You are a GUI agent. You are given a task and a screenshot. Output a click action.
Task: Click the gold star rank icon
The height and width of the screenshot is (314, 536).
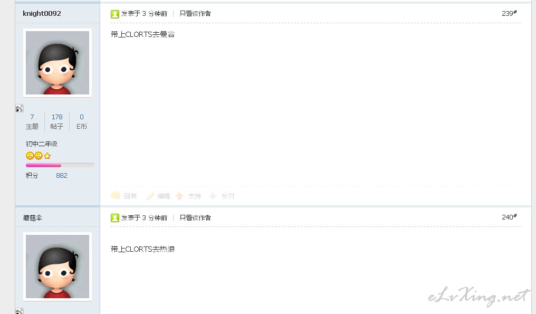click(x=47, y=156)
